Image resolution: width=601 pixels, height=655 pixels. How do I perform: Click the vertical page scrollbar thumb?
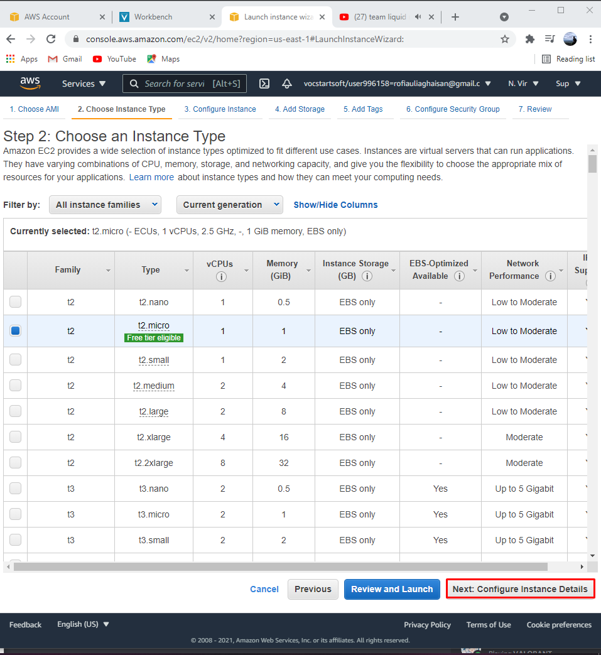point(592,164)
